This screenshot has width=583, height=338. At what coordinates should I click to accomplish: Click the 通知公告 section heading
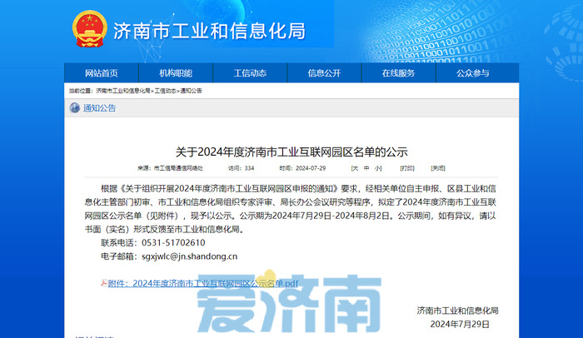coord(100,108)
